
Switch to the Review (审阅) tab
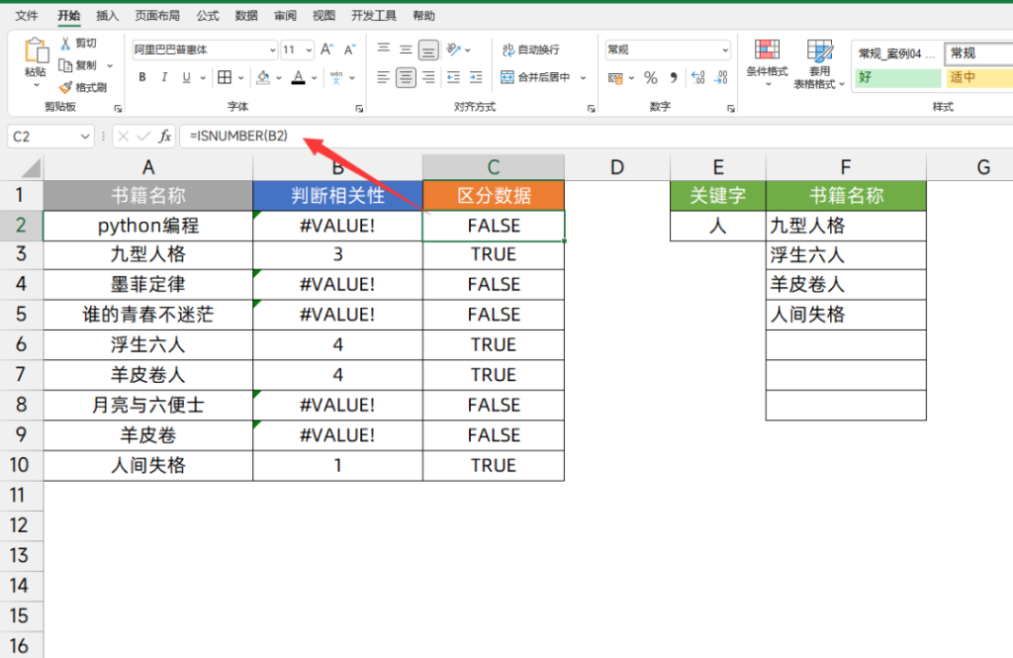tap(285, 16)
